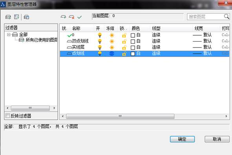Open color swatch for 点划线 layer
Viewport: 232px width, 155px height.
pos(133,54)
